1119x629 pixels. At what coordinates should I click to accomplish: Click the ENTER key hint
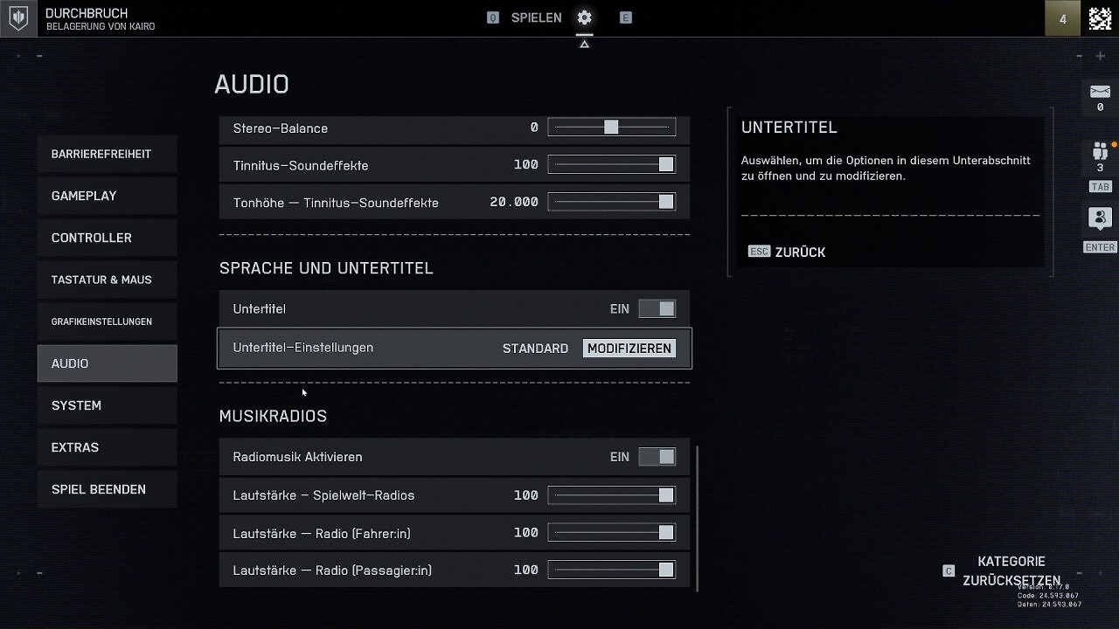[x=1100, y=247]
